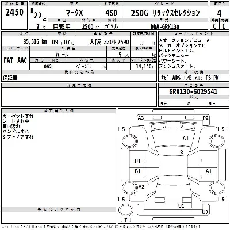230x230 pixels.
Task: Select the アルミ equipment mark
Action: pos(198,78)
